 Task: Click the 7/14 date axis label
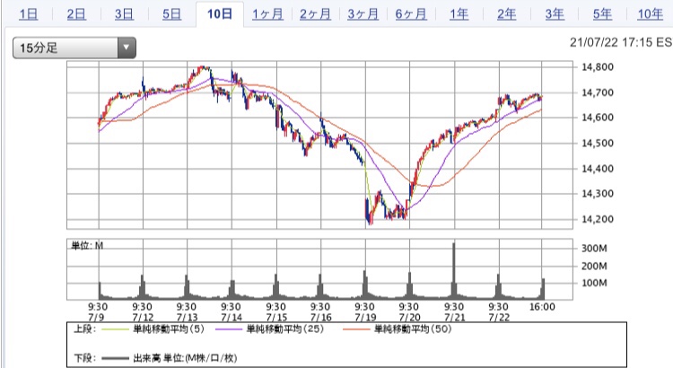[x=232, y=318]
